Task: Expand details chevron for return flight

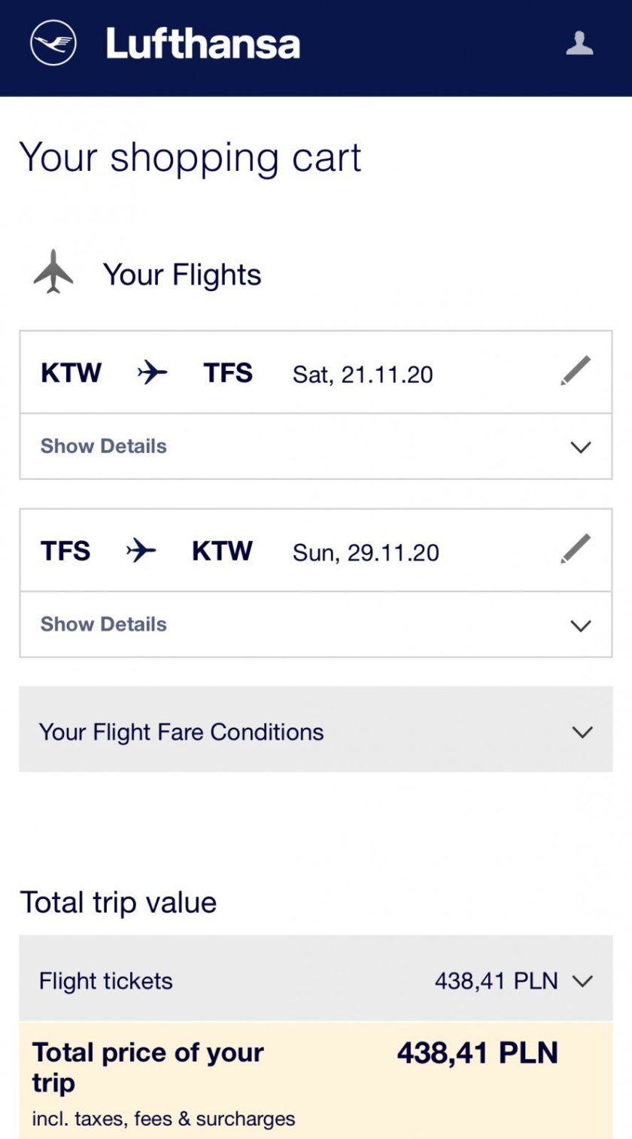Action: [x=581, y=625]
